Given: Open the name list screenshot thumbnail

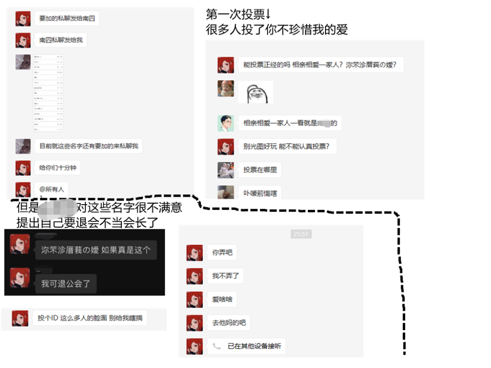Looking at the screenshot, I should (49, 93).
